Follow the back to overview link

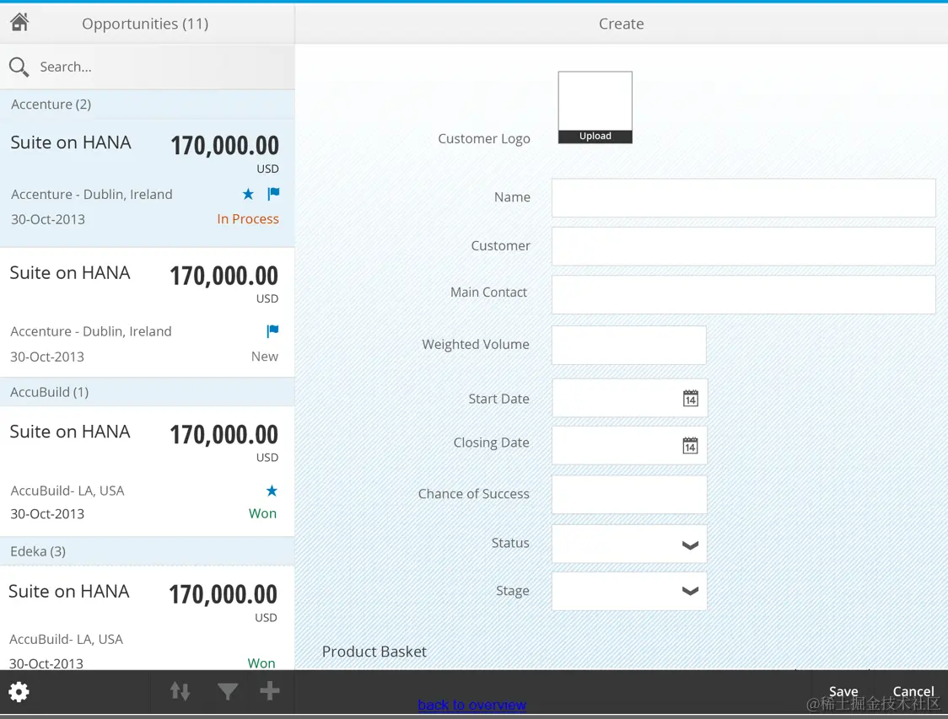pos(472,705)
